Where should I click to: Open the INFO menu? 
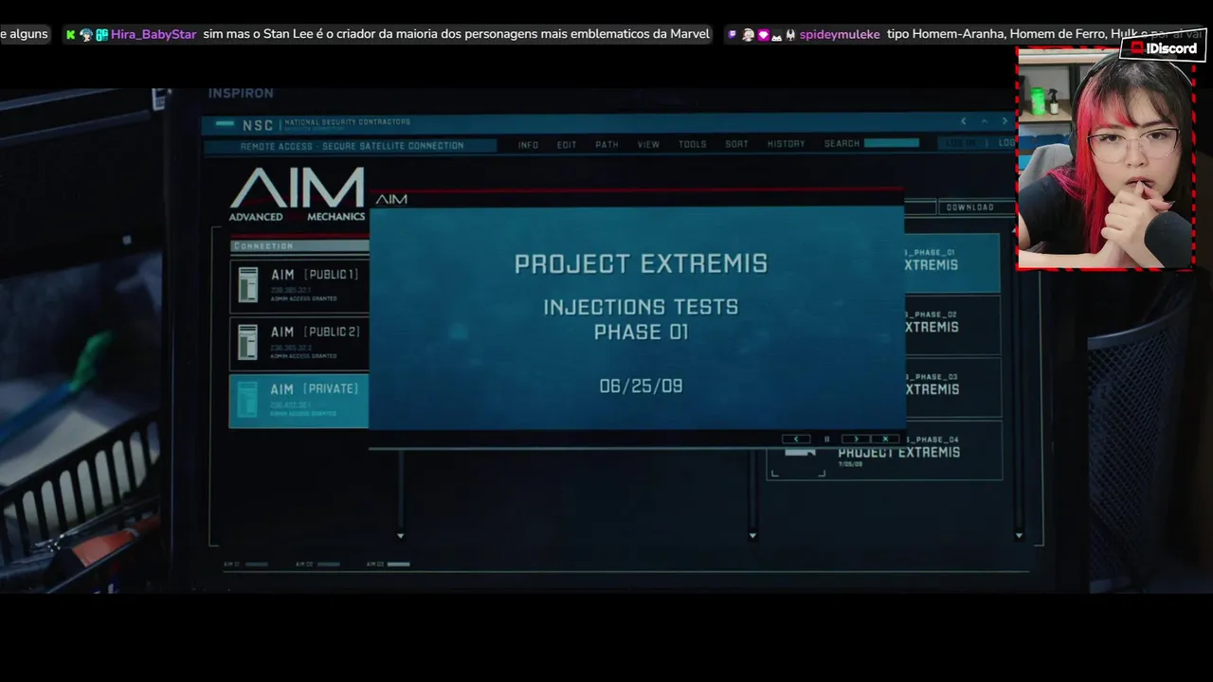click(528, 145)
